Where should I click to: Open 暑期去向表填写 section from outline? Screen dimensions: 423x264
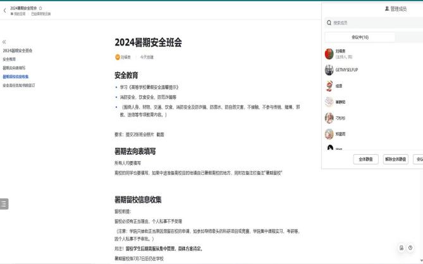(14, 68)
